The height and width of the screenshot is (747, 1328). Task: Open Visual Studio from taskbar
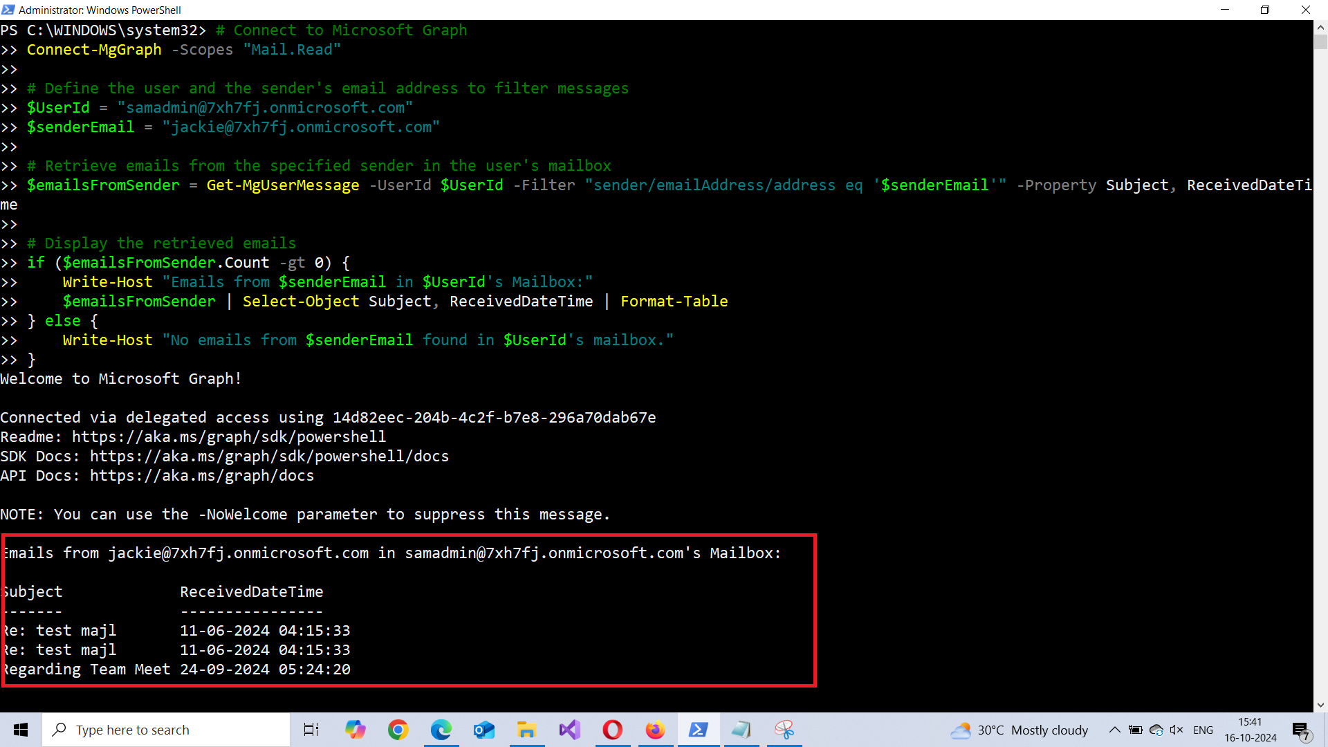[570, 730]
